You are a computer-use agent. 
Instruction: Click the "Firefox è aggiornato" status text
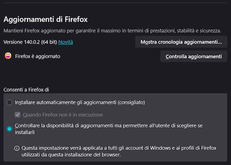[37, 56]
